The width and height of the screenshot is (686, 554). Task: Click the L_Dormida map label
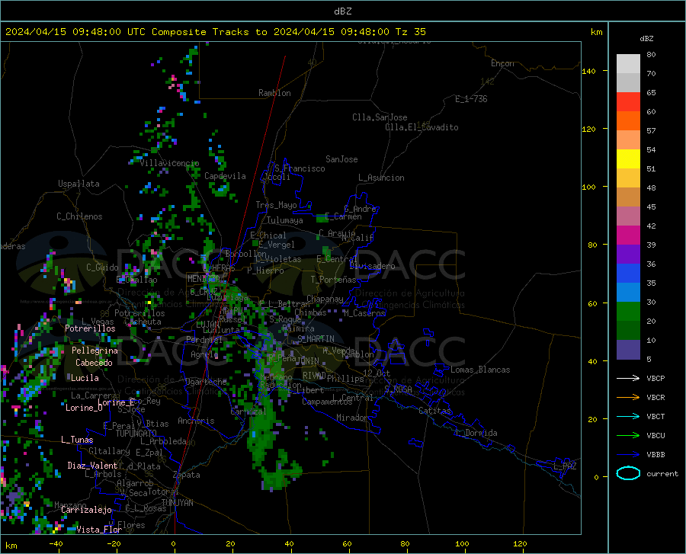coord(476,433)
